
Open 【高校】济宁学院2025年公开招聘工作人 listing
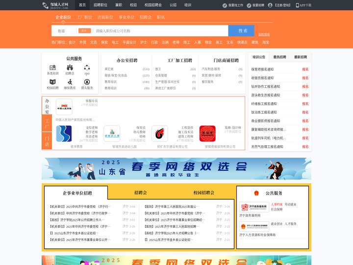coord(77,220)
